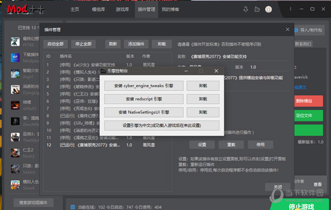Click the 添加插件 button
Screen dimensions: 331x210
(136, 44)
